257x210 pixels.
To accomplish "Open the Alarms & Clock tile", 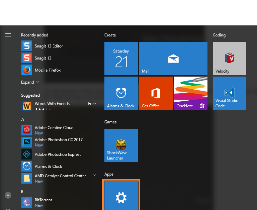I will pyautogui.click(x=121, y=93).
